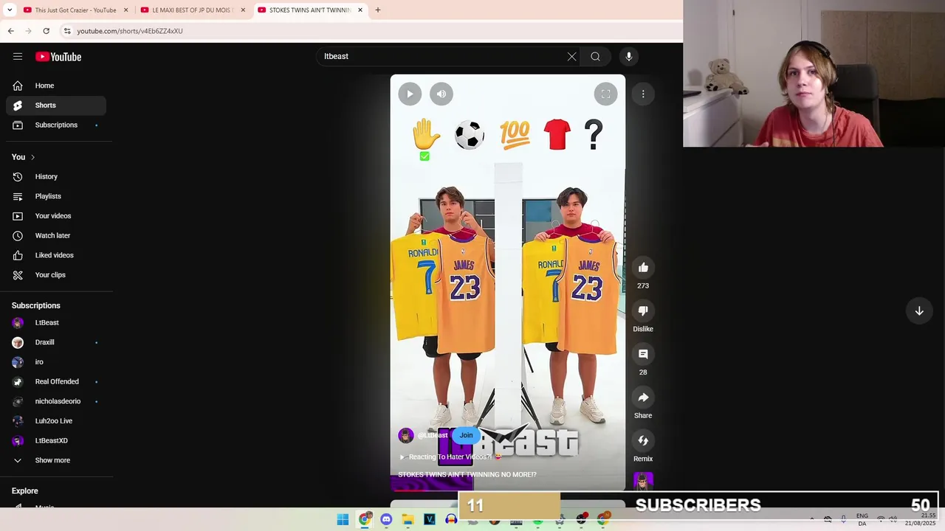
Task: Go back in the browser
Action: pos(11,31)
